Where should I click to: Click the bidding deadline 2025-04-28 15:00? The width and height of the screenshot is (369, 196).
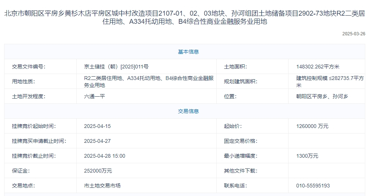(x=105, y=156)
